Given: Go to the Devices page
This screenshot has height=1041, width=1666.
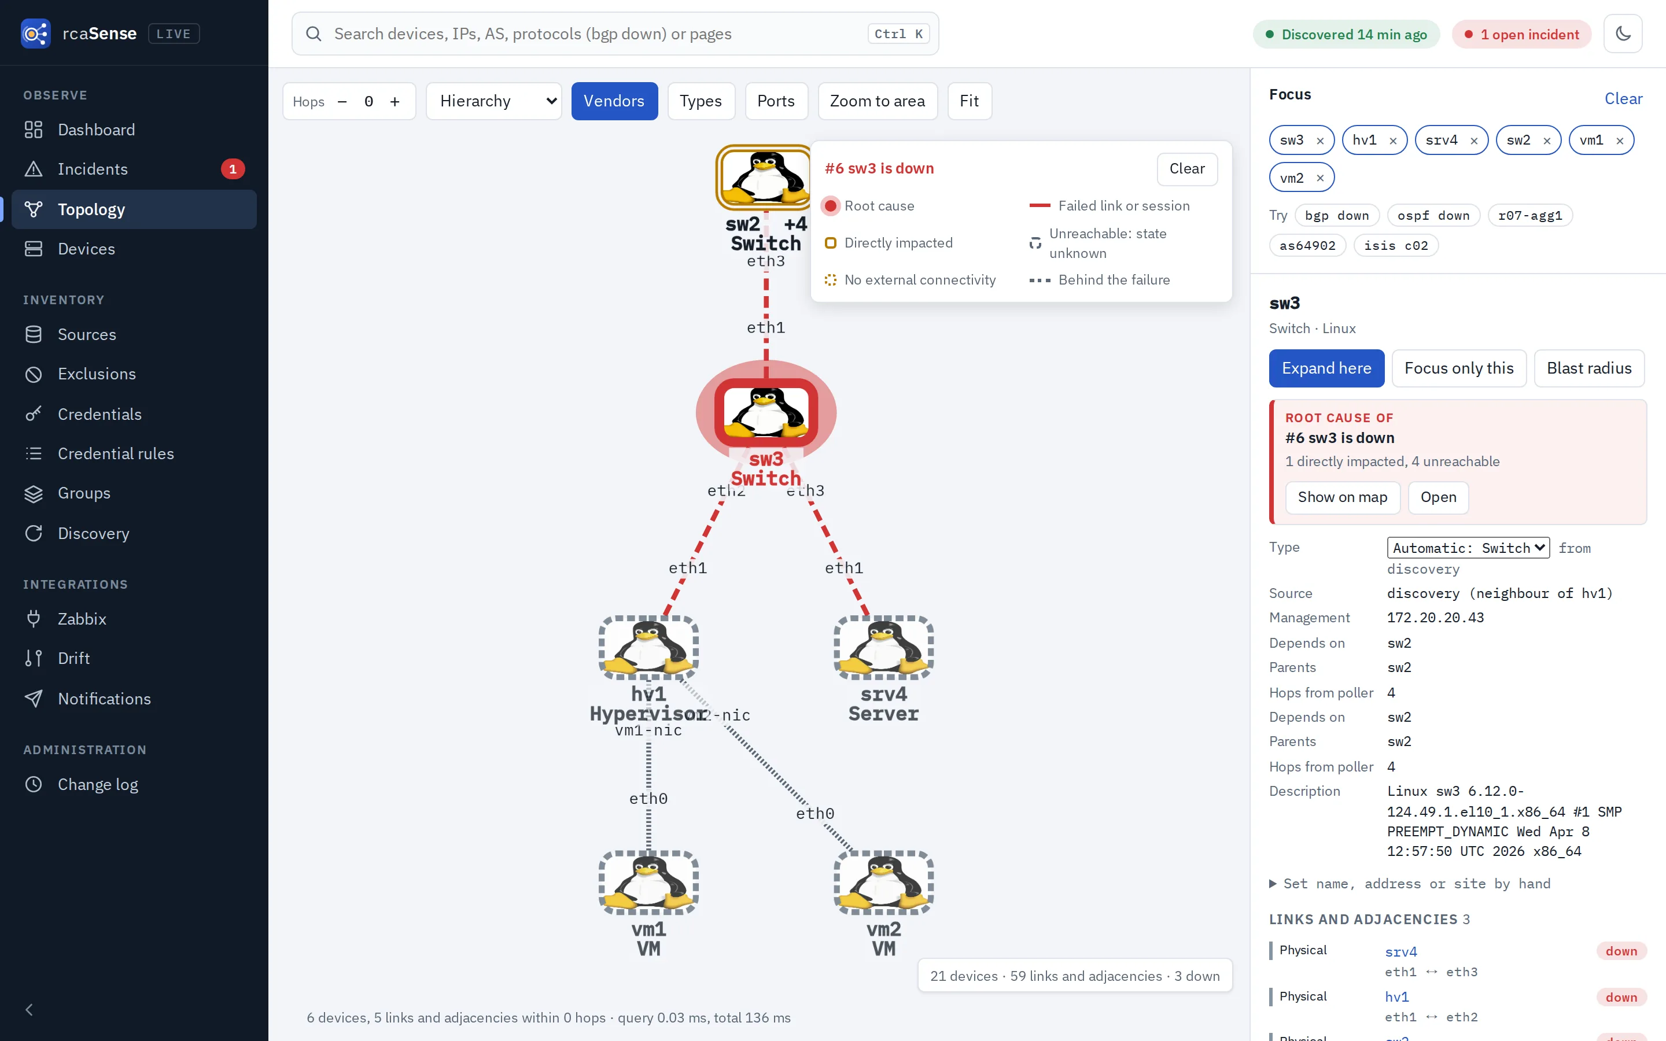Looking at the screenshot, I should [x=134, y=249].
